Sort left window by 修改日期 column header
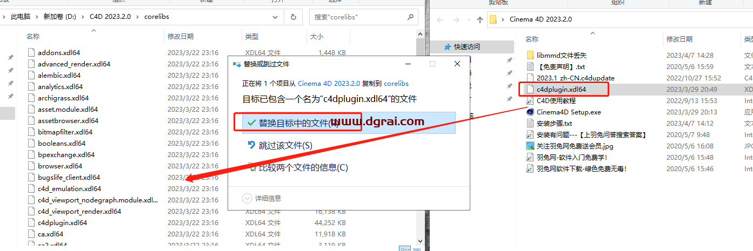The width and height of the screenshot is (753, 251). point(181,37)
